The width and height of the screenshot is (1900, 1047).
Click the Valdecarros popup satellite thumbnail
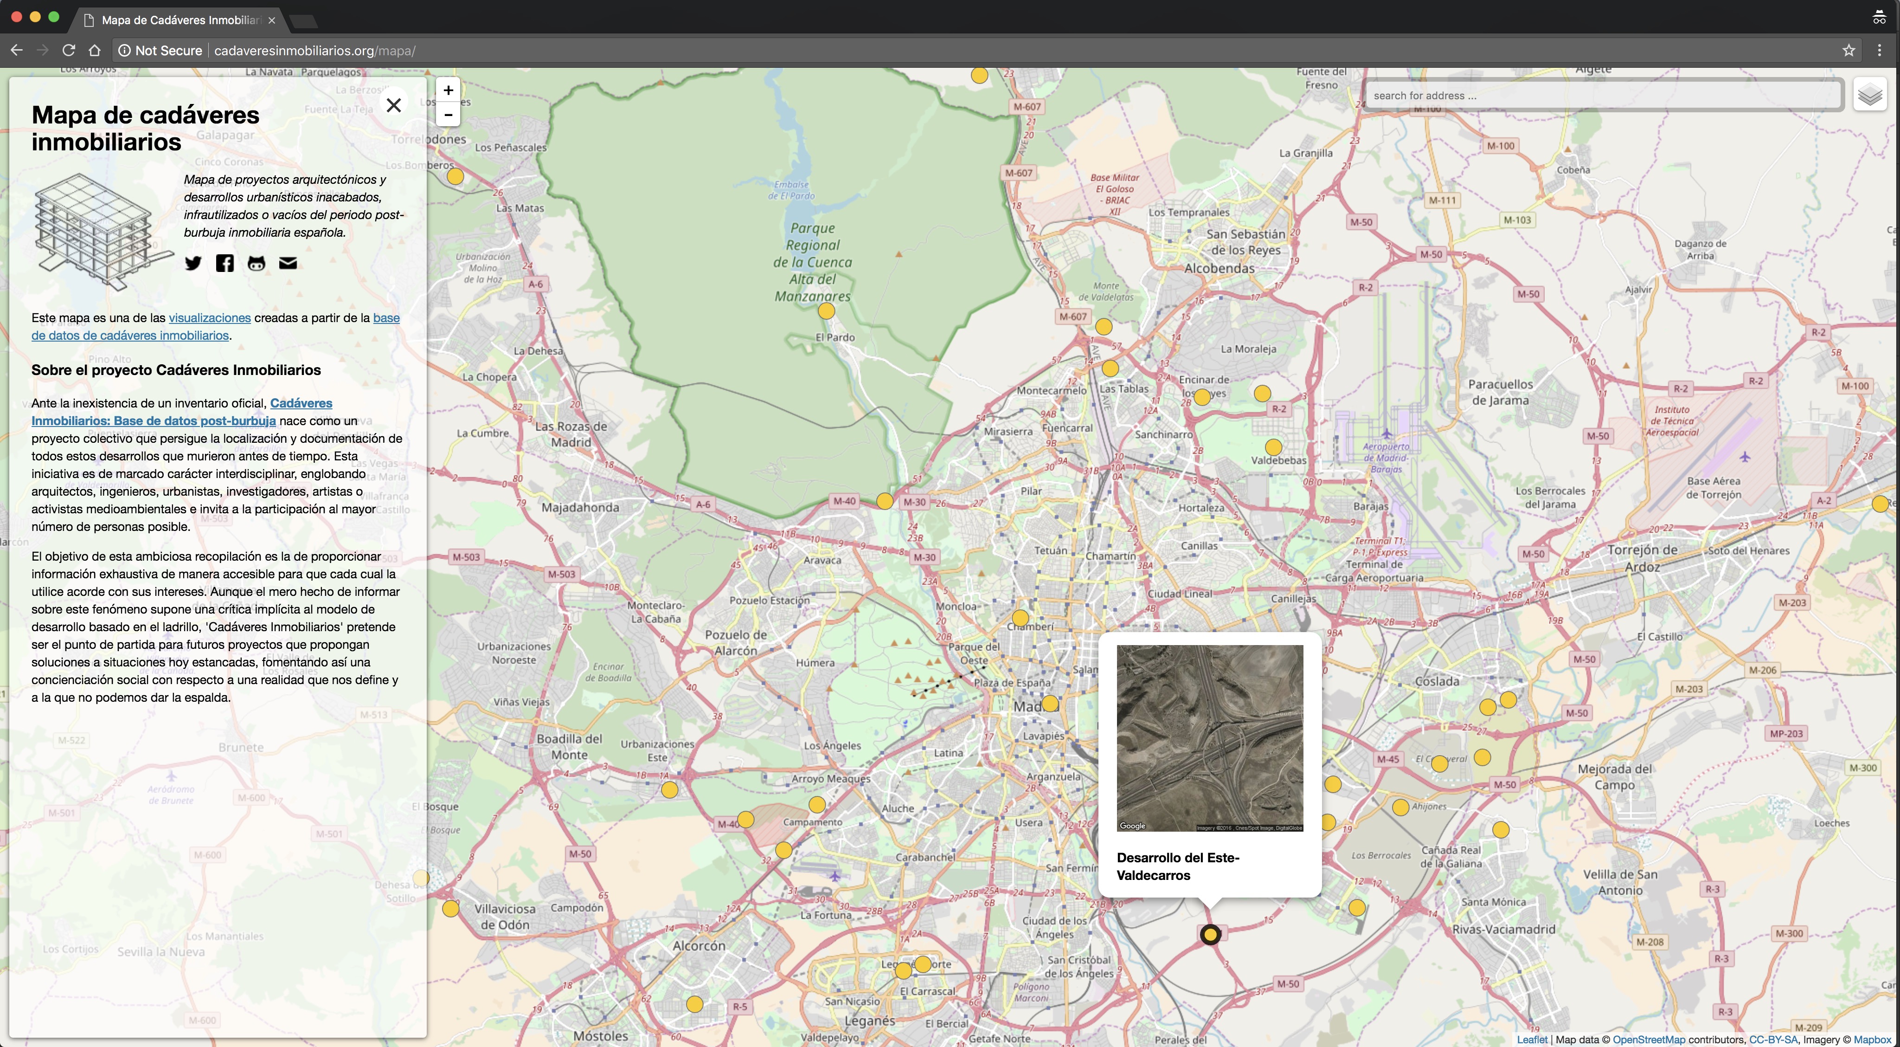(x=1210, y=738)
